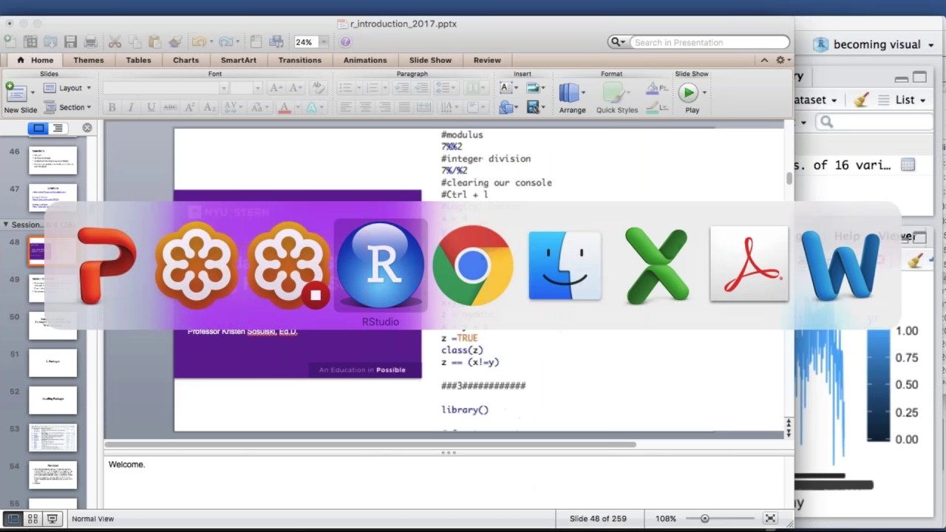
Task: Click the Quick Styles button
Action: [616, 98]
